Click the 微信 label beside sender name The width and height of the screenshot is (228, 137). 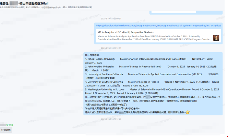click(11, 125)
